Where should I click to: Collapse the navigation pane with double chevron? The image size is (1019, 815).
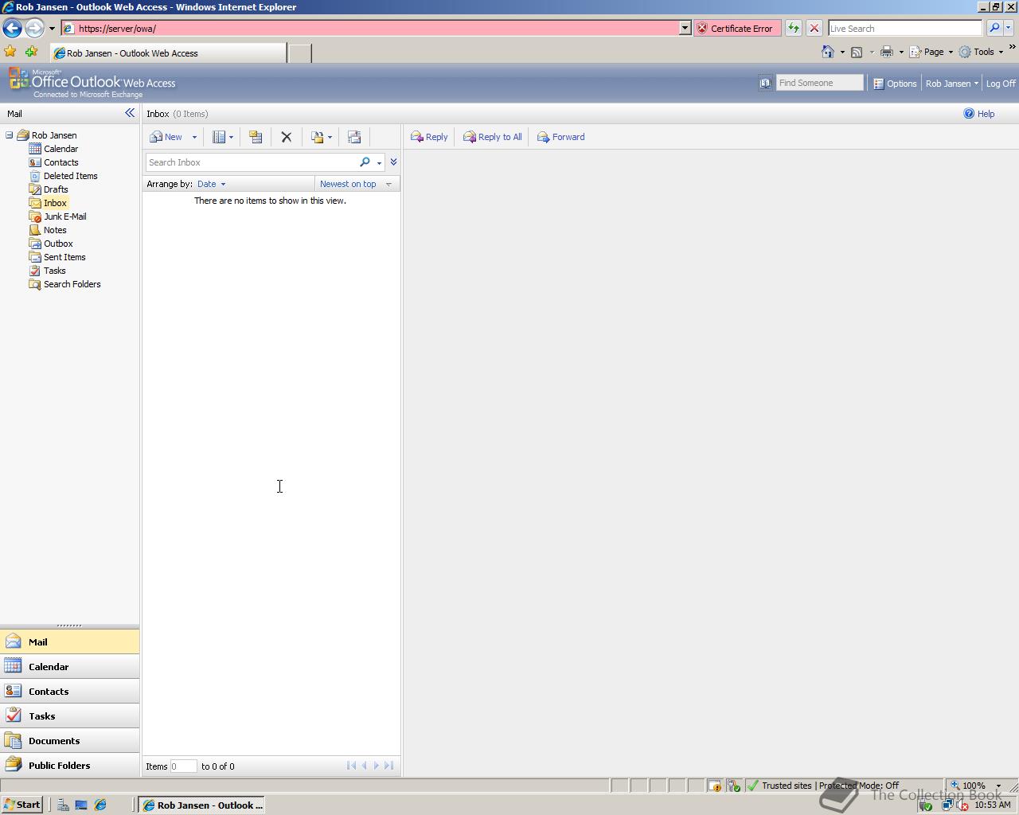(130, 113)
